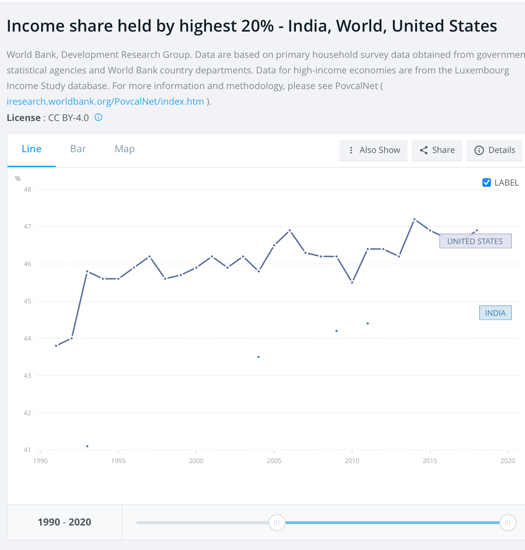Image resolution: width=525 pixels, height=550 pixels.
Task: Toggle the INDIA series label
Action: (x=495, y=313)
